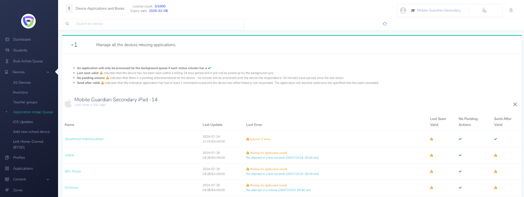Click the user avatar icon

(x=403, y=10)
